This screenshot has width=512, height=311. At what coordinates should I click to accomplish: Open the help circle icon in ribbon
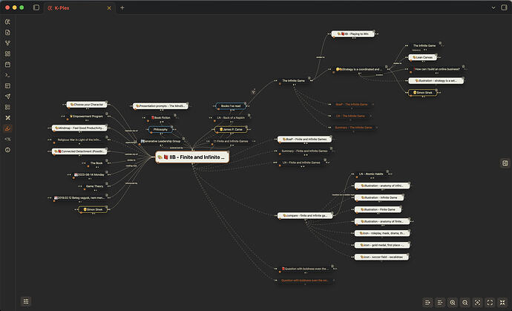7,150
